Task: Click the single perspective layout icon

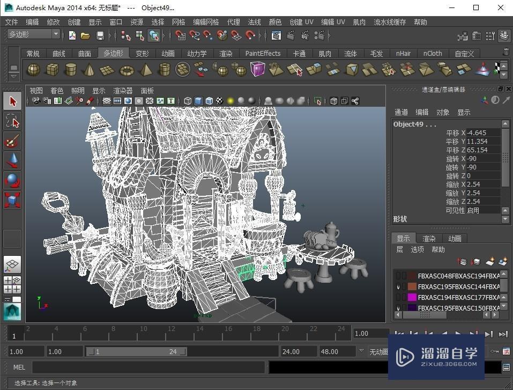Action: tap(12, 264)
